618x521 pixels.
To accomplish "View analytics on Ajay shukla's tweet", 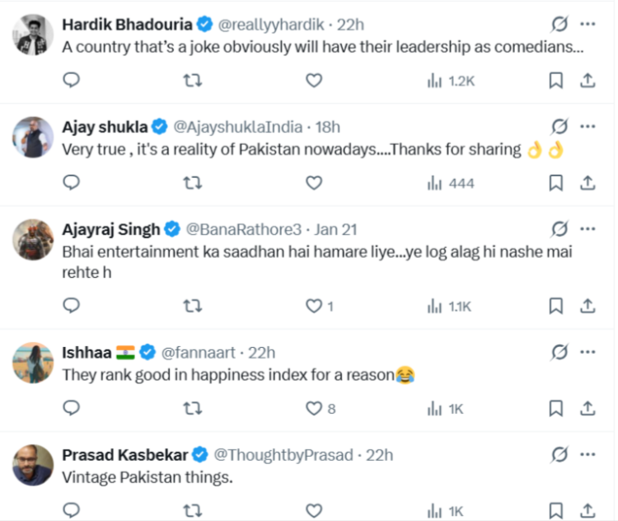I will tap(450, 182).
